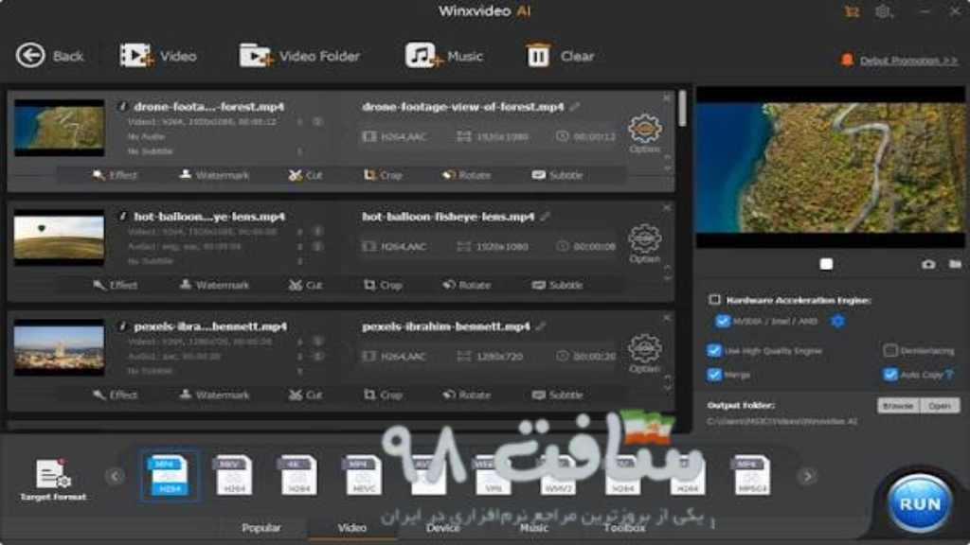Crop the pexels-ibrahim-bennett video
Viewport: 970px width, 545px height.
[x=383, y=395]
